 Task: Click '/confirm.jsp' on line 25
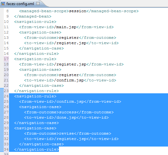coord(69,101)
